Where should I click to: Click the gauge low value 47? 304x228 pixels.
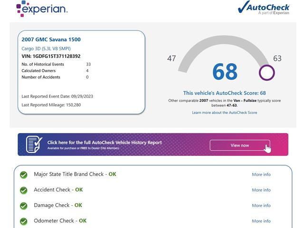click(x=171, y=58)
